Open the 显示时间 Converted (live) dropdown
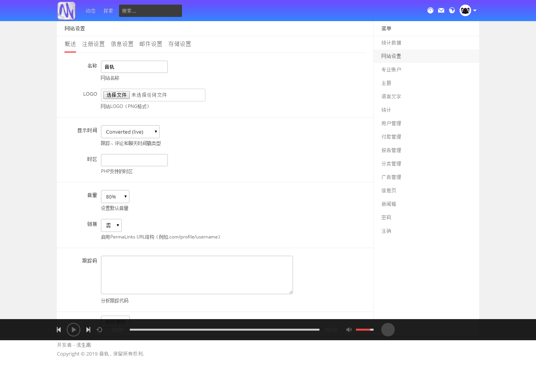This screenshot has height=384, width=536. 130,132
